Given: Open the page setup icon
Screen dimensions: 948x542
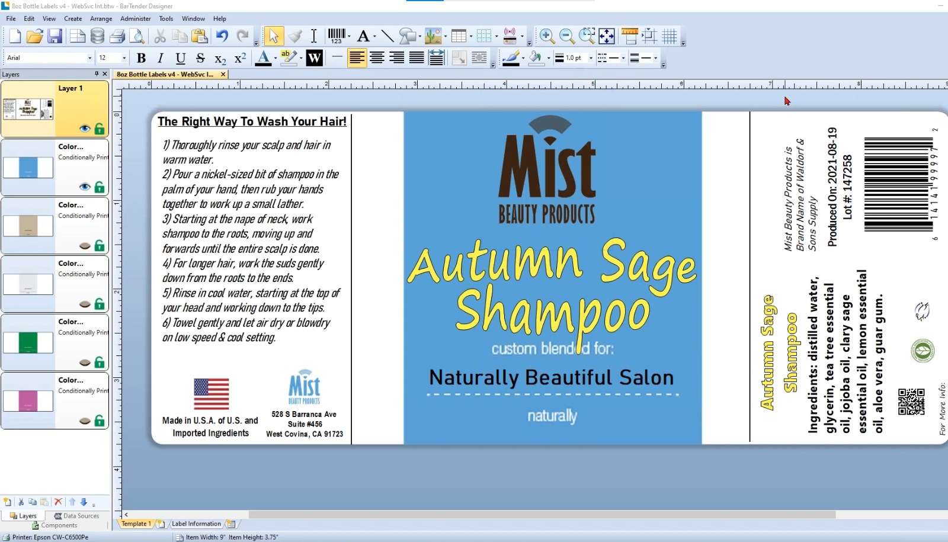Looking at the screenshot, I should click(x=78, y=37).
